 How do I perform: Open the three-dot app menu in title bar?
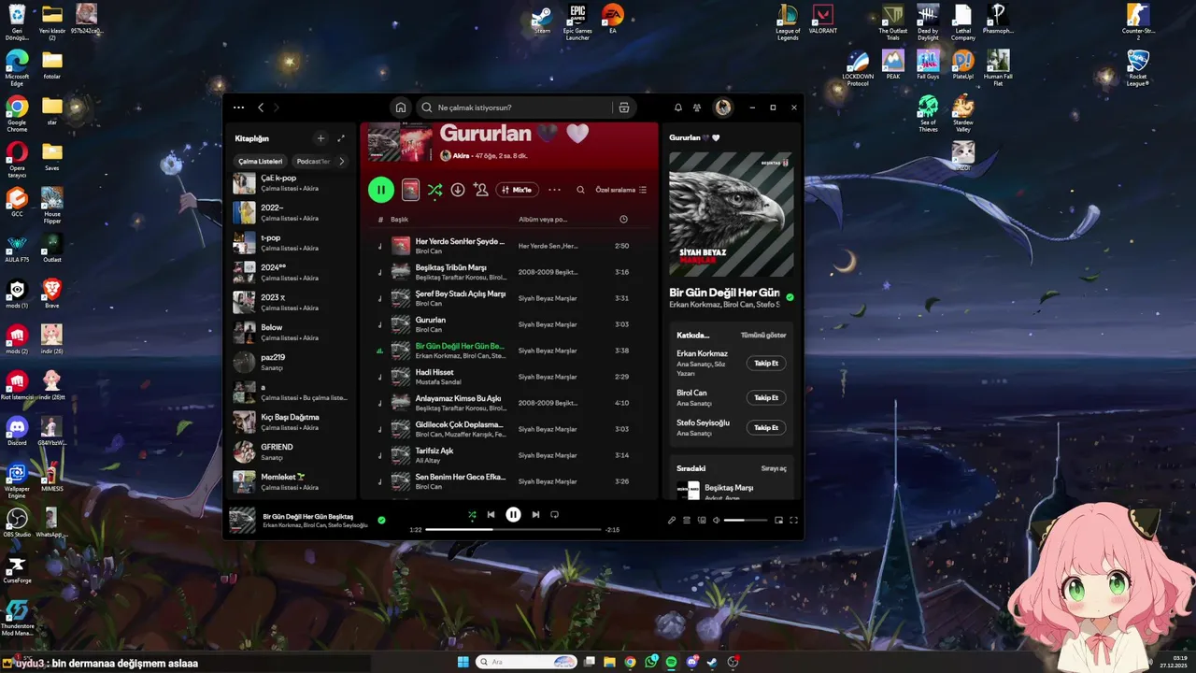[x=239, y=107]
